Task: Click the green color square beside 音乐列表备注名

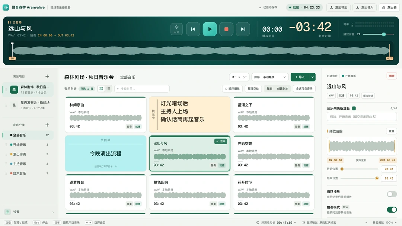Action: 354,108
